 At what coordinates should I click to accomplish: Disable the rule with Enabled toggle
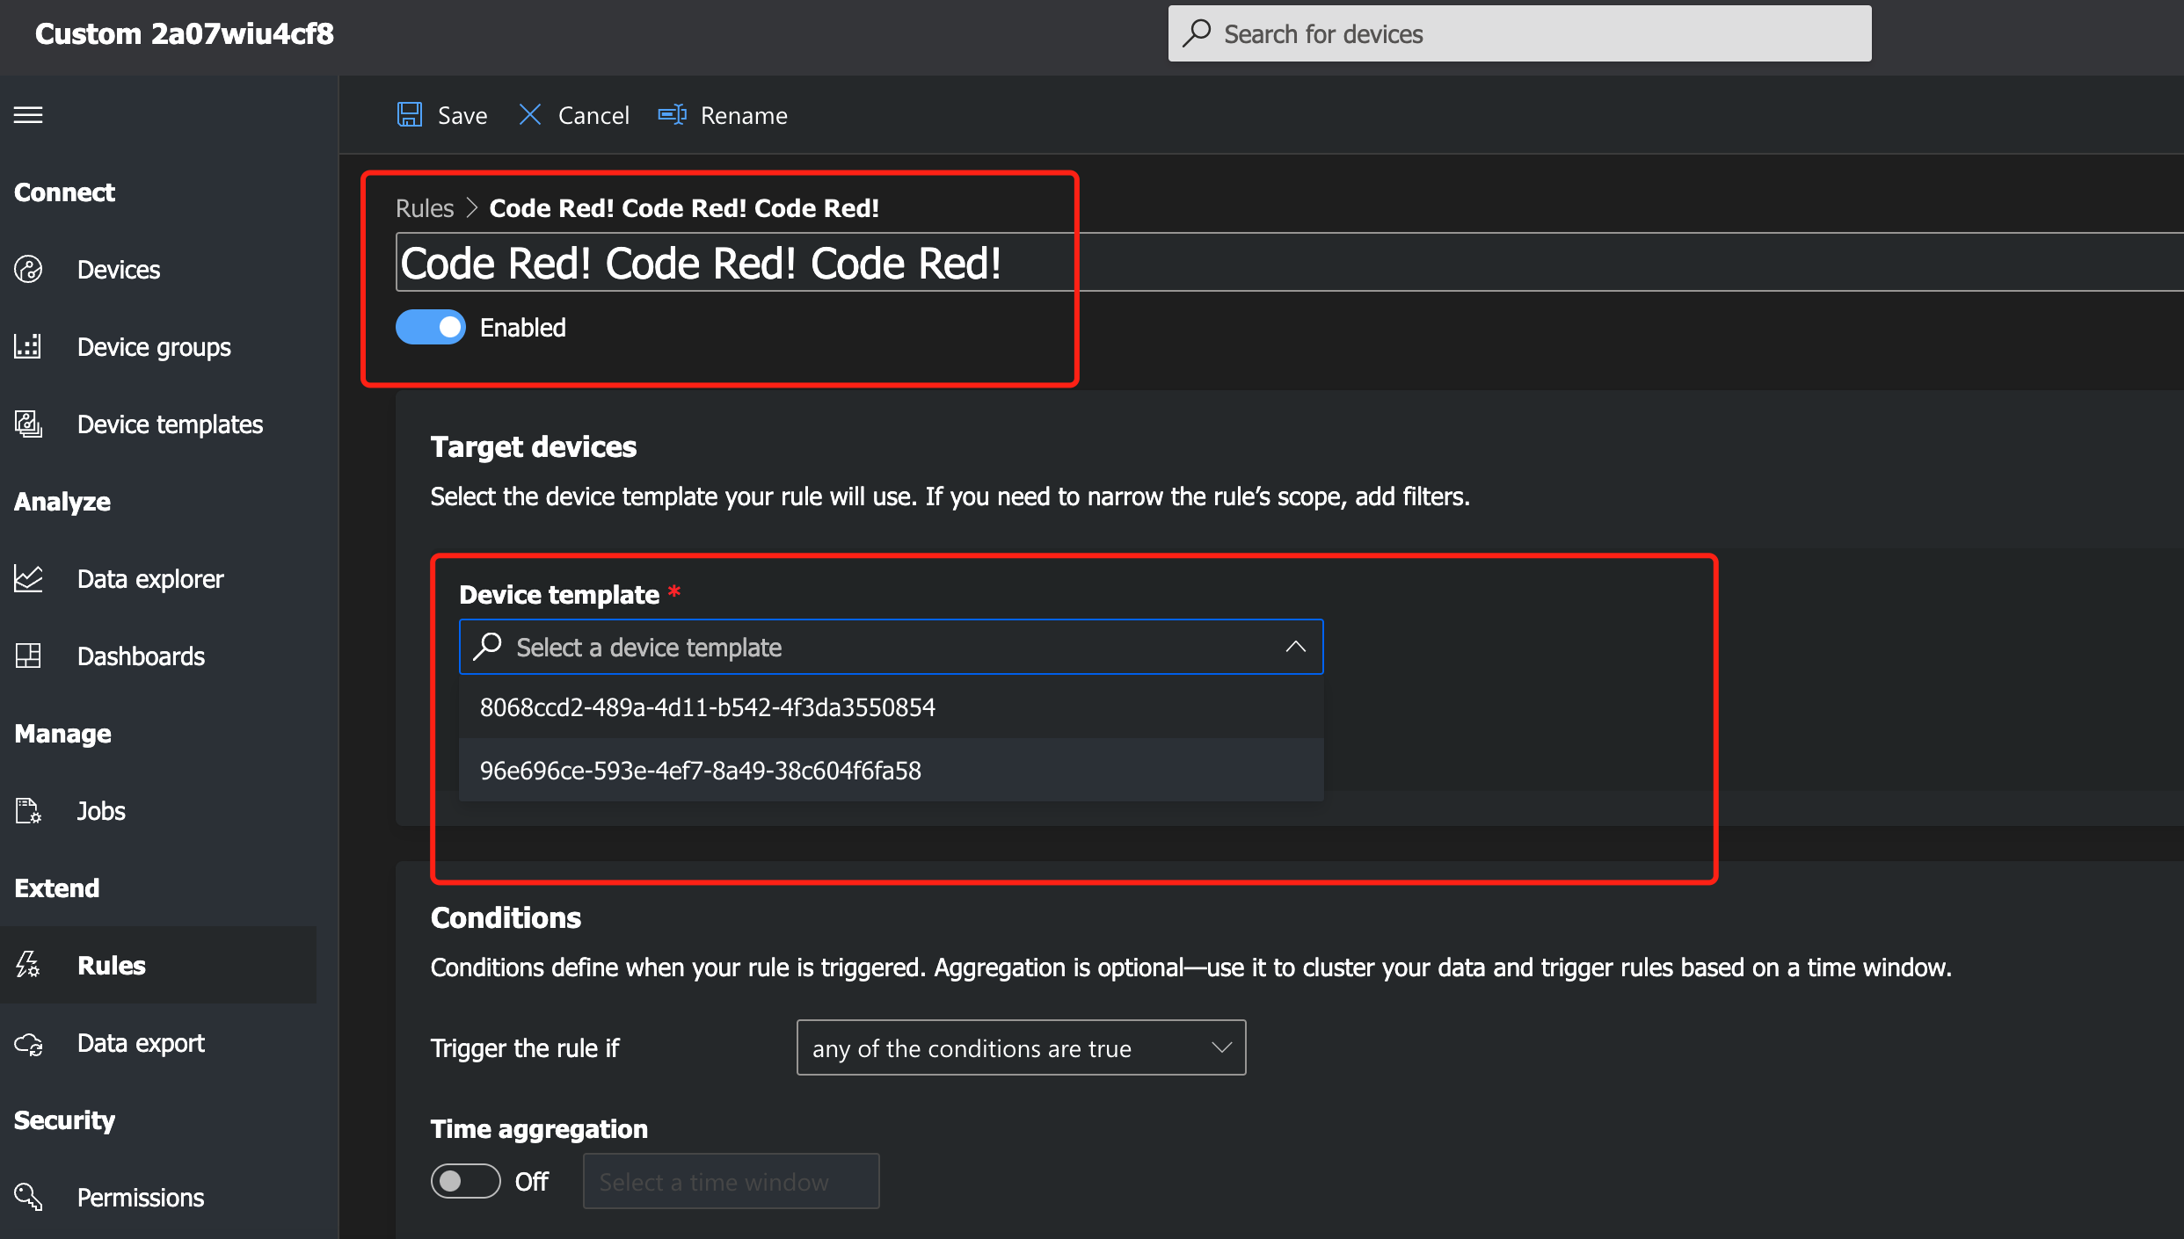(x=431, y=328)
